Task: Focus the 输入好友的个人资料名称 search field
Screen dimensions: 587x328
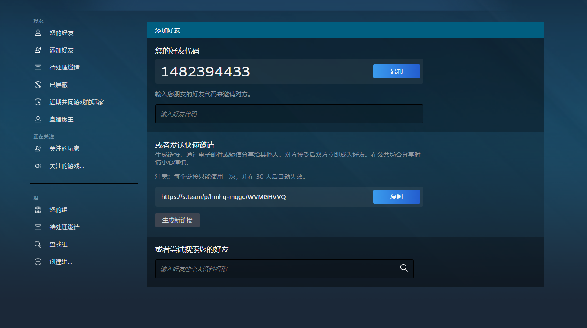Action: pos(285,269)
